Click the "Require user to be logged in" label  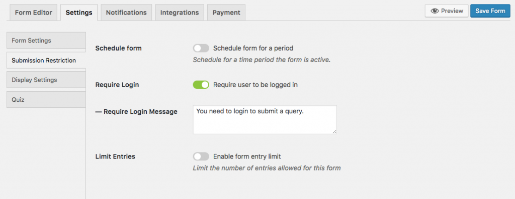[x=255, y=85]
